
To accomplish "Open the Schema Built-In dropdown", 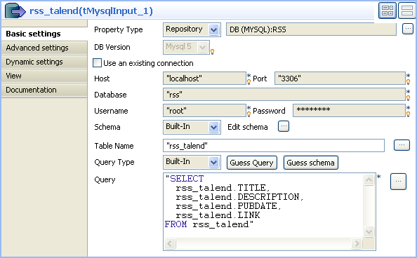I will pos(192,127).
